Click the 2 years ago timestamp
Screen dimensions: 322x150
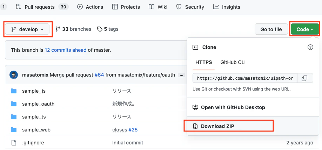300,143
